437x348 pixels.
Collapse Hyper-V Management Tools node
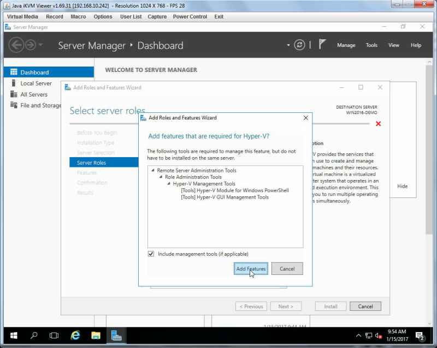click(x=169, y=183)
